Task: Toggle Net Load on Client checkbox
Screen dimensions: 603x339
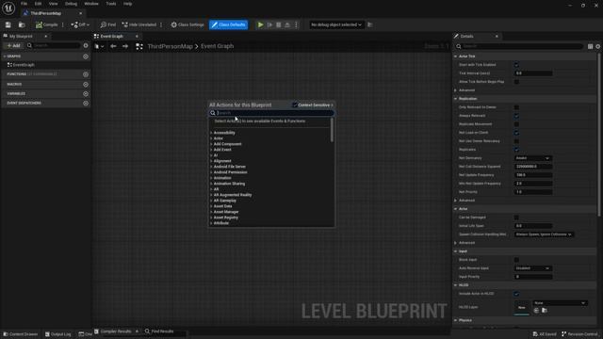Action: (516, 133)
